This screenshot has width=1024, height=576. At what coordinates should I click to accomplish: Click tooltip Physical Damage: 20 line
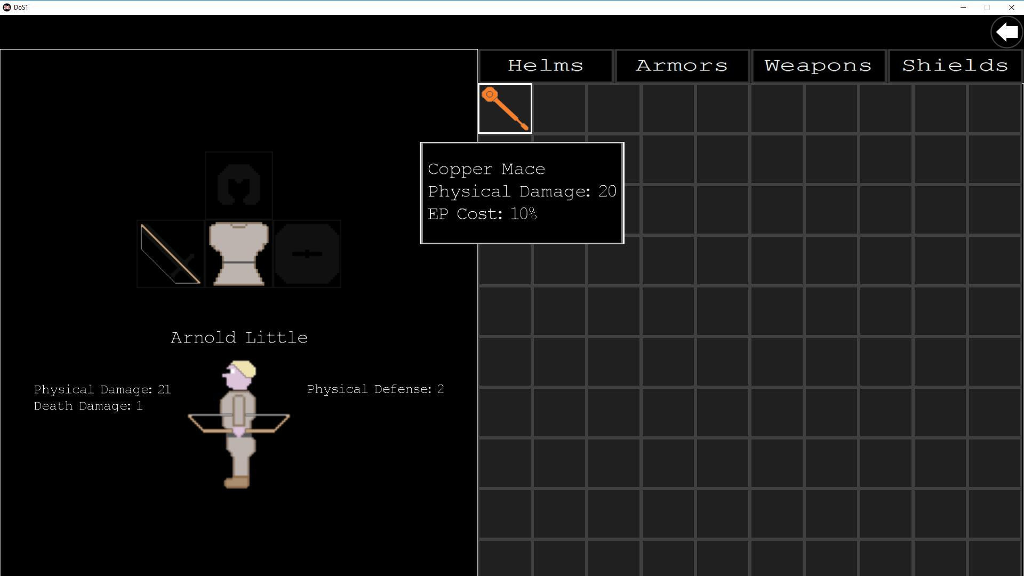click(522, 191)
